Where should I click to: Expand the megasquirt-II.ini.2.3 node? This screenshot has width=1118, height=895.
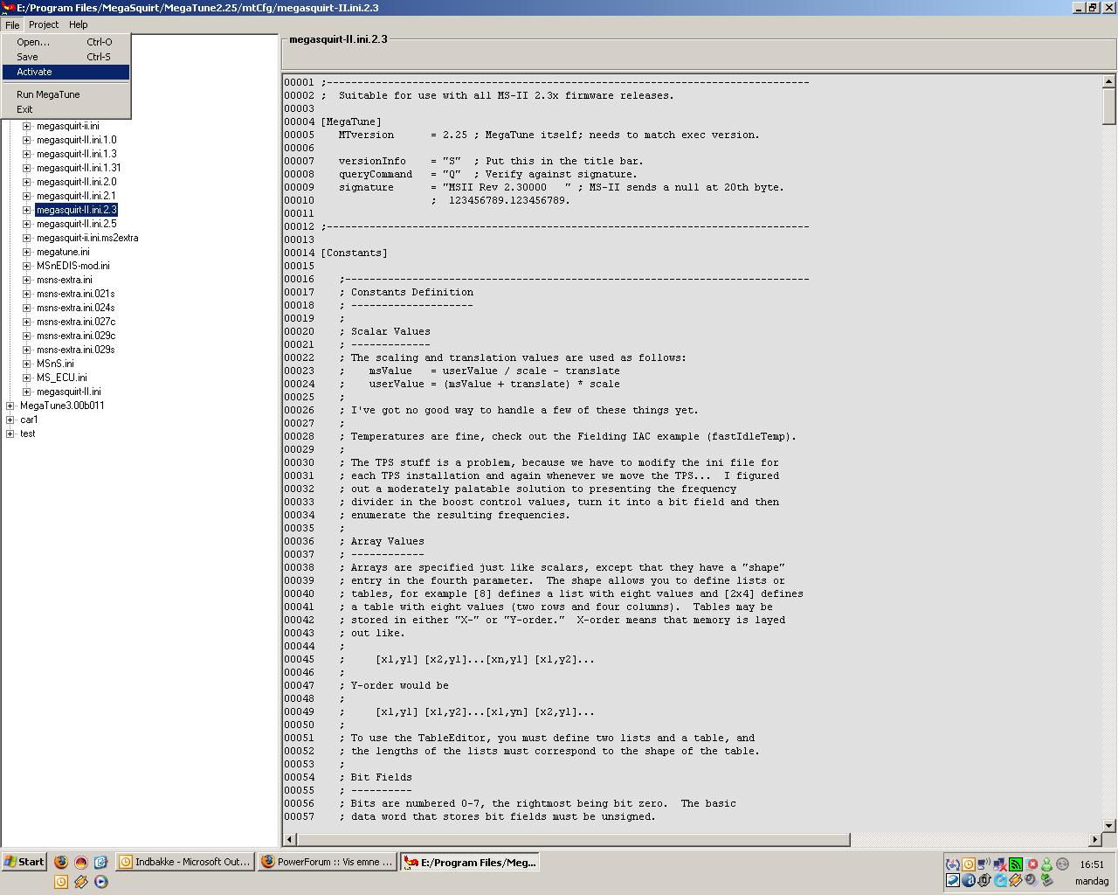coord(27,210)
